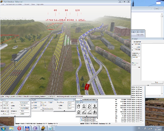Click the file list scrollbar down arrow

[143, 121]
